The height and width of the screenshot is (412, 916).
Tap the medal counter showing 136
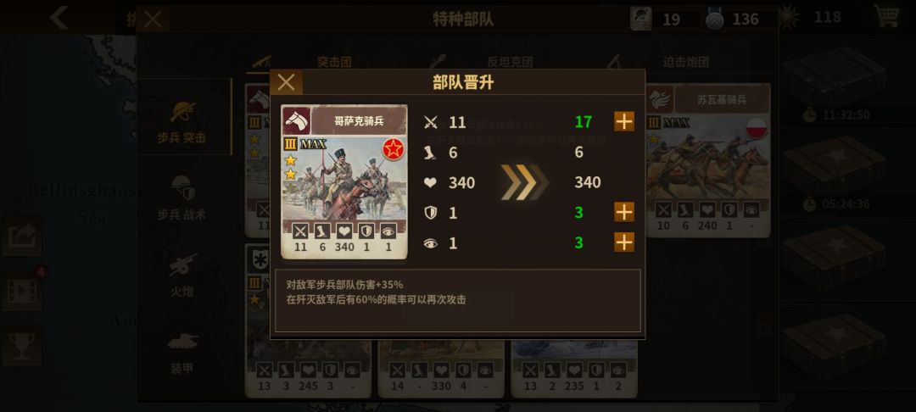pos(738,19)
